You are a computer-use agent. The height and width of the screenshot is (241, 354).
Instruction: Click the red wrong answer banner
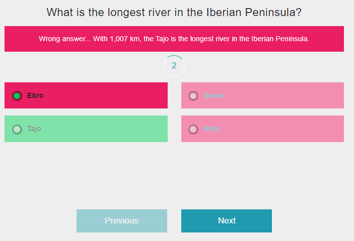(174, 39)
